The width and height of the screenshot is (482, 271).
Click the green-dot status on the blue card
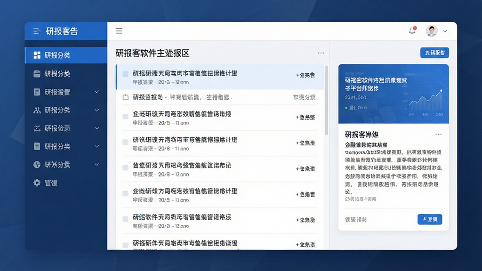click(356, 108)
